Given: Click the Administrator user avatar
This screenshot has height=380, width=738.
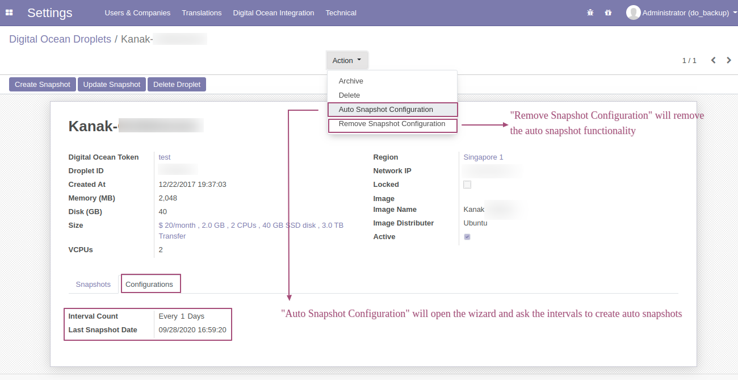Looking at the screenshot, I should [x=633, y=12].
